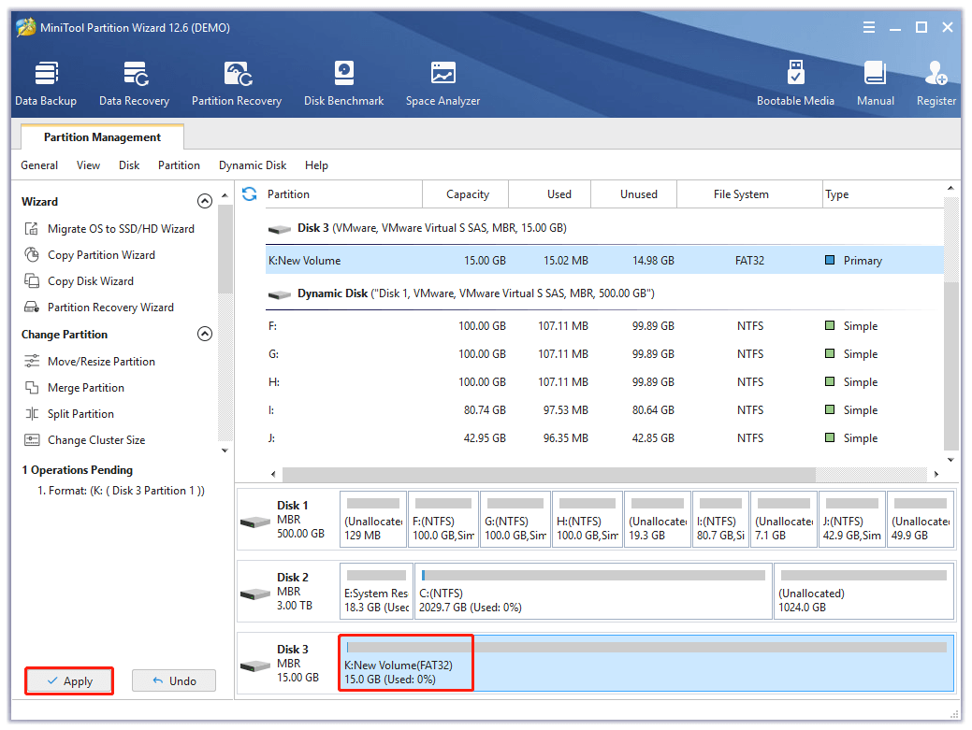Start the Disk Benchmark tool

coord(343,83)
